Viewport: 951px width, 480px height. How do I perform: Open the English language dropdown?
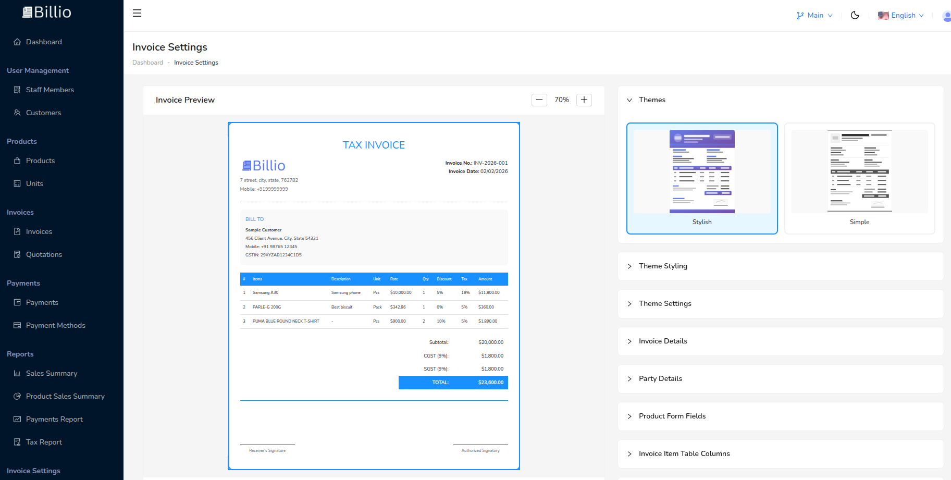pyautogui.click(x=900, y=15)
